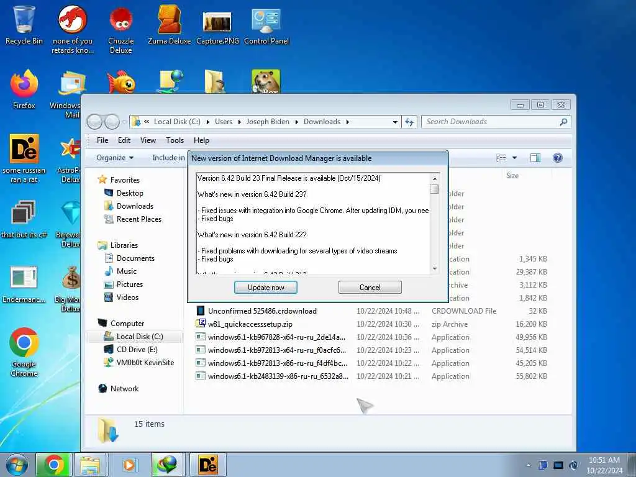
Task: Select w81_quickaccesssetup.zip file
Action: tap(250, 324)
